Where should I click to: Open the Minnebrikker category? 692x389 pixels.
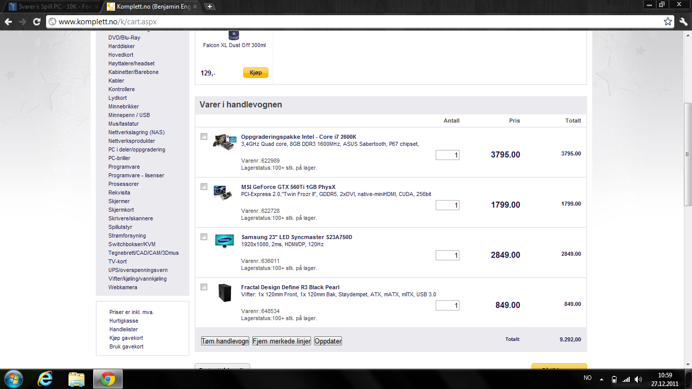[x=124, y=106]
